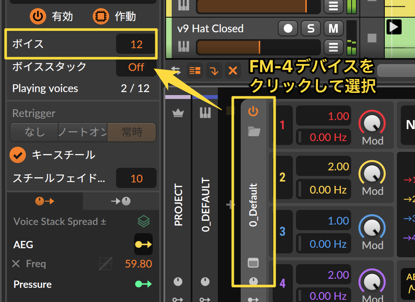This screenshot has height=302, width=415.
Task: Toggle the FM-4 device power button
Action: pos(253,111)
